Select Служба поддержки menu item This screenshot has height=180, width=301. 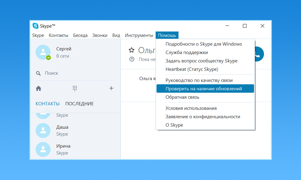tap(205, 52)
